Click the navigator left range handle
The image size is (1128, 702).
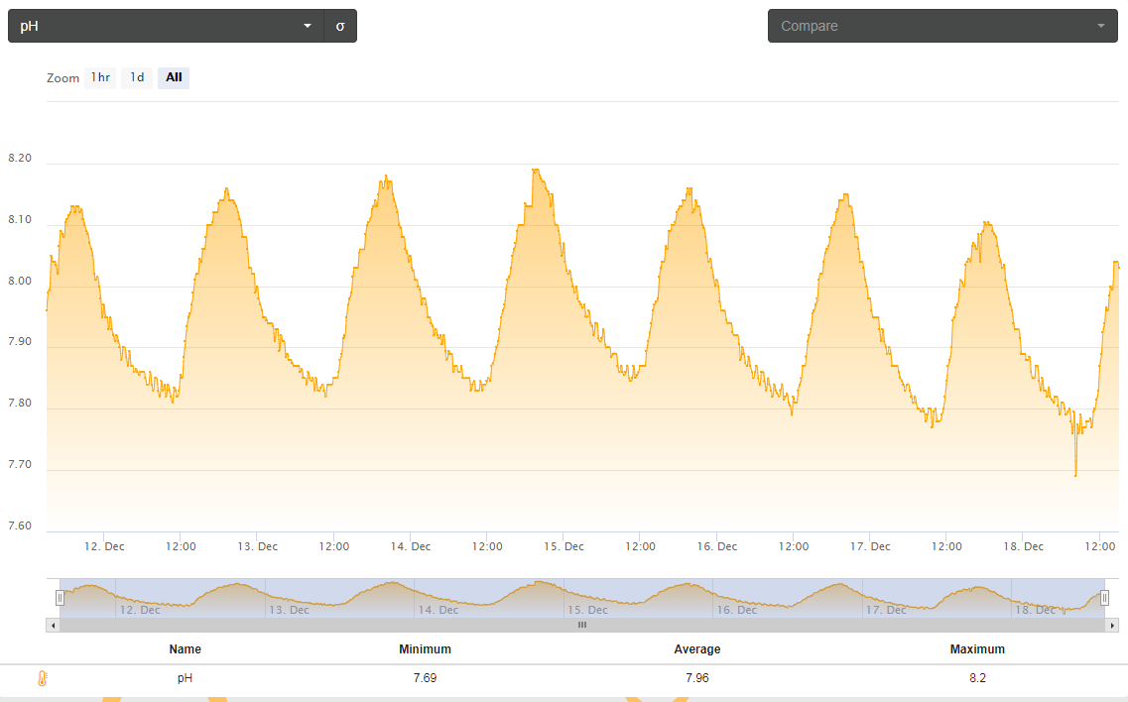pyautogui.click(x=60, y=598)
